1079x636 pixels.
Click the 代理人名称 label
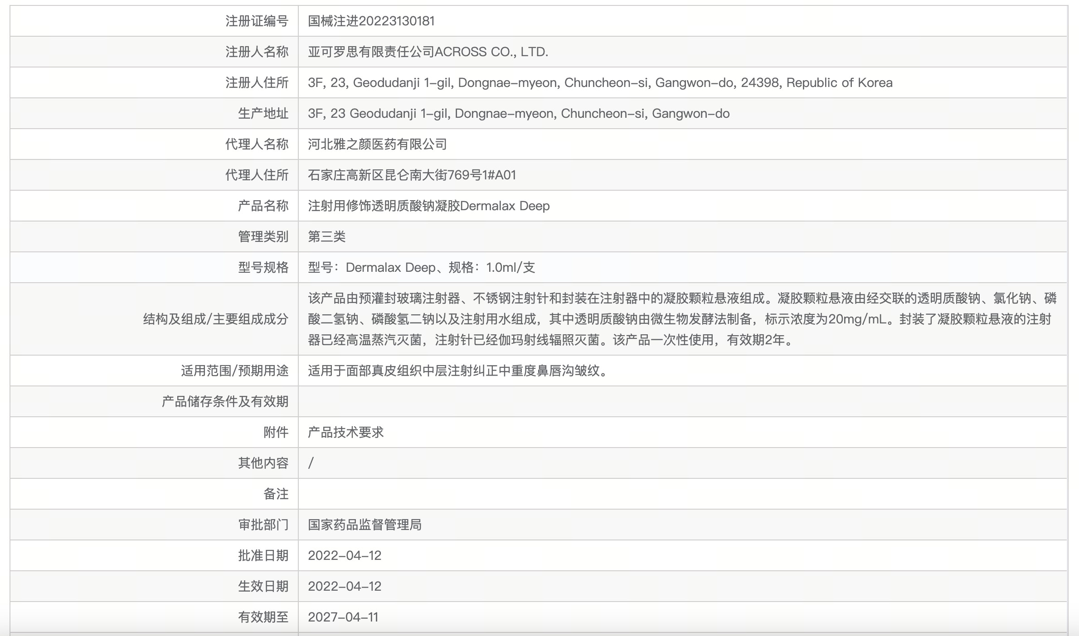click(257, 144)
